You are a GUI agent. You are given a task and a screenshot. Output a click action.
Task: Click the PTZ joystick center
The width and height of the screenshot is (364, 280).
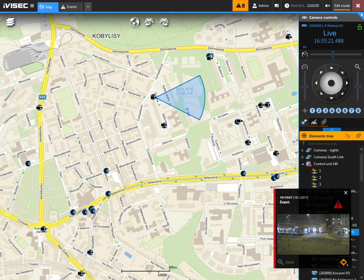331,83
